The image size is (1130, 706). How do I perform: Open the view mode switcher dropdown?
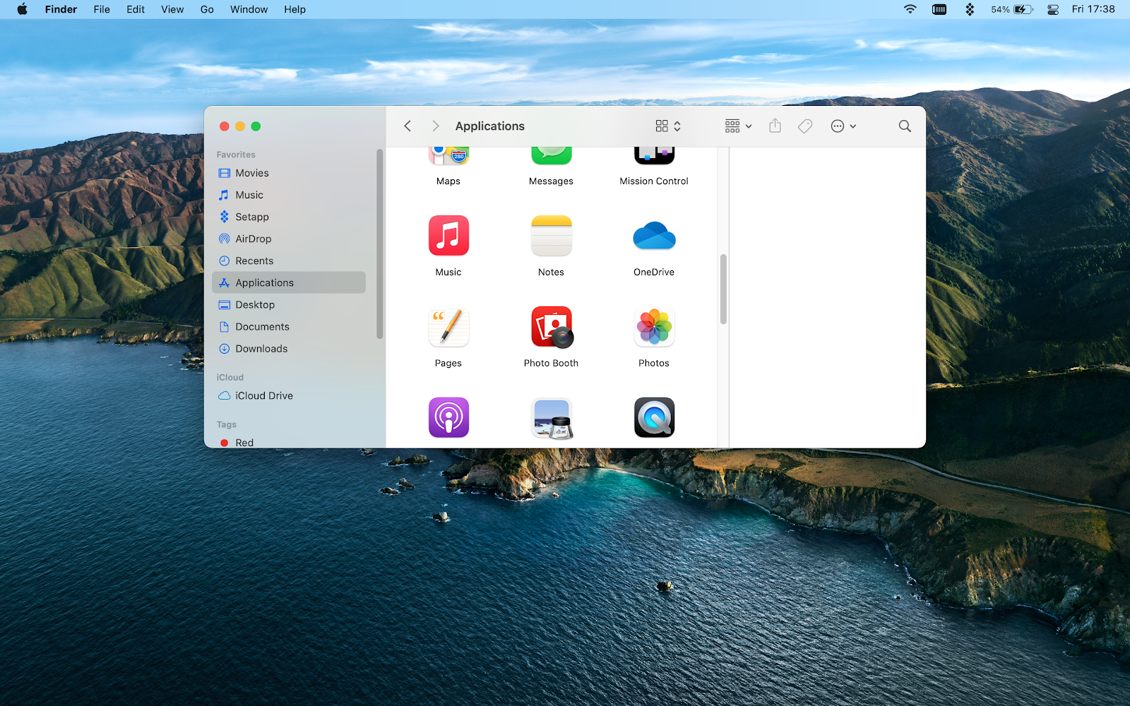[x=668, y=126]
